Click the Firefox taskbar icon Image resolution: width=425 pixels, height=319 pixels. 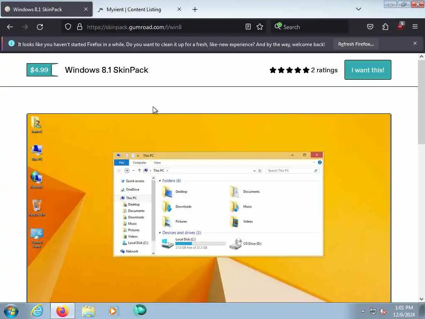[x=63, y=311]
